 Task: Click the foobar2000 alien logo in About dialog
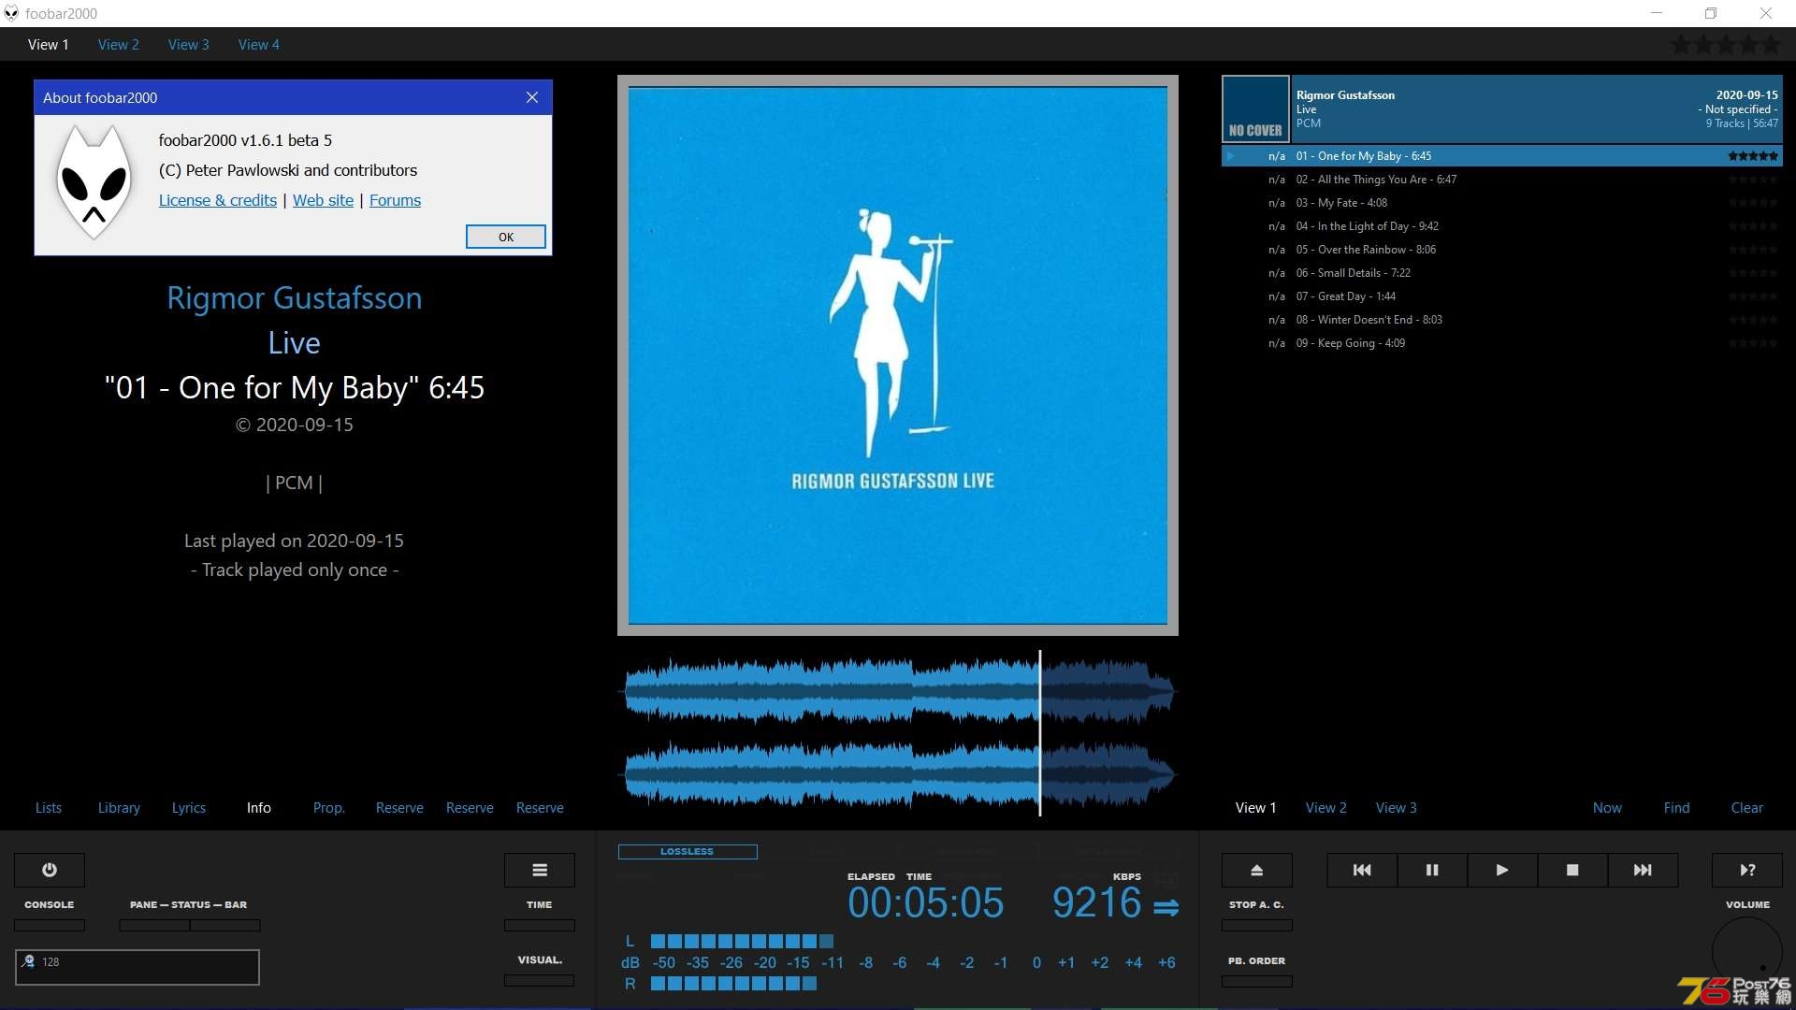(94, 184)
